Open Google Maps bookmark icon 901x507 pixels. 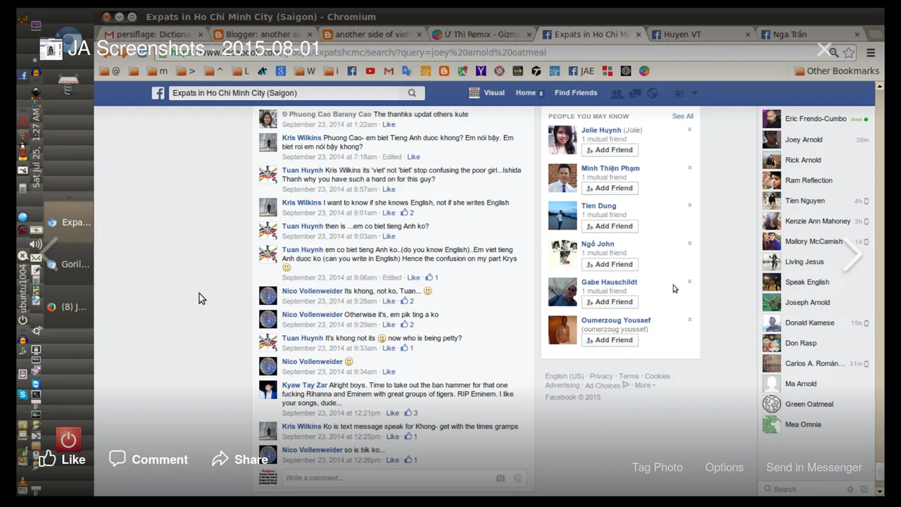pyautogui.click(x=462, y=70)
